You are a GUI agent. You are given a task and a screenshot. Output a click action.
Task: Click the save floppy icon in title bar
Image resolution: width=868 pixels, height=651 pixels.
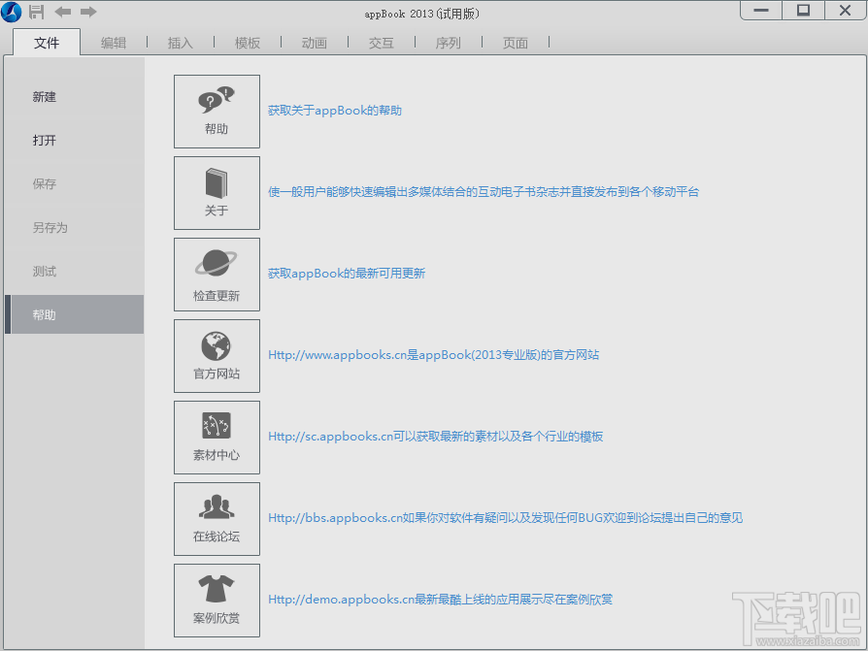[x=37, y=12]
